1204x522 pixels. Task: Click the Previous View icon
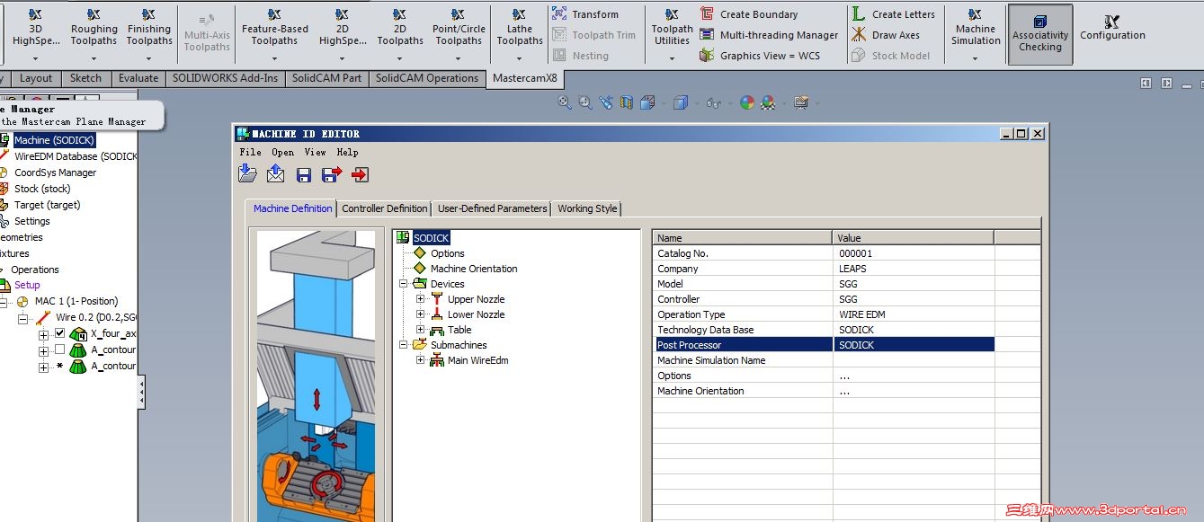607,102
